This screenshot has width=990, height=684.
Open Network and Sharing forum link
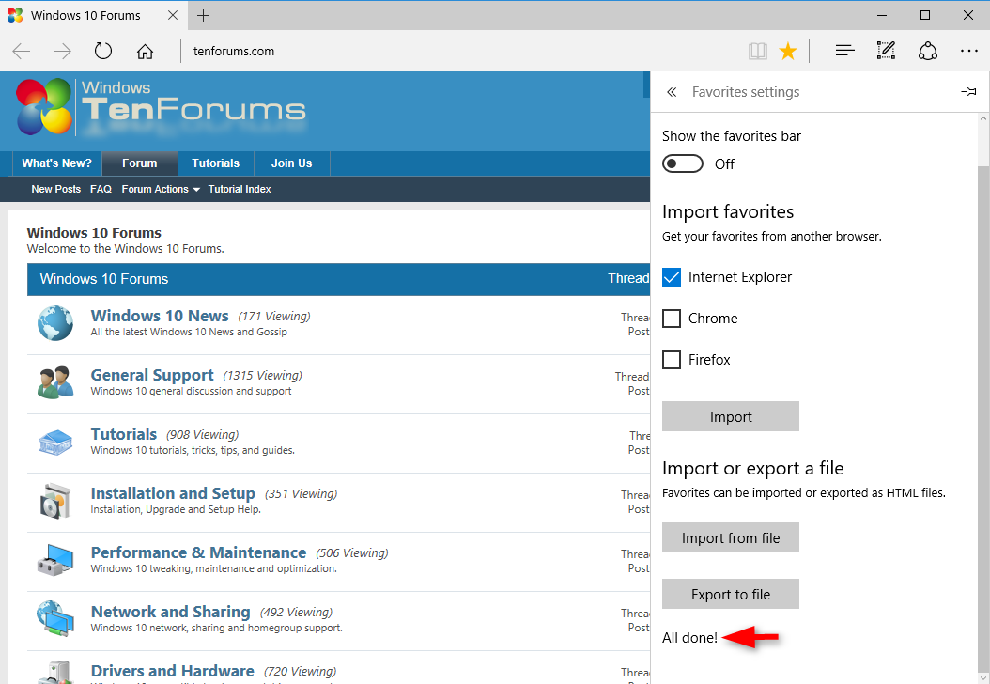click(170, 612)
